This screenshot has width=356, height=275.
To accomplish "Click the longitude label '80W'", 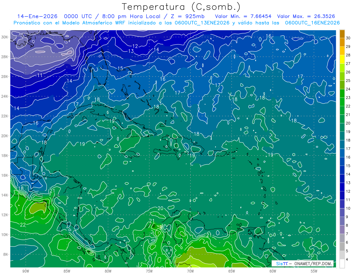I will point(108,271).
